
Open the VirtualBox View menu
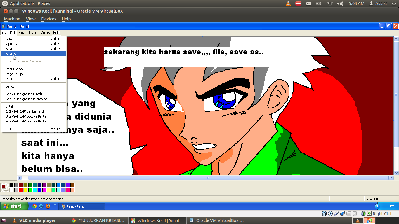[31, 19]
